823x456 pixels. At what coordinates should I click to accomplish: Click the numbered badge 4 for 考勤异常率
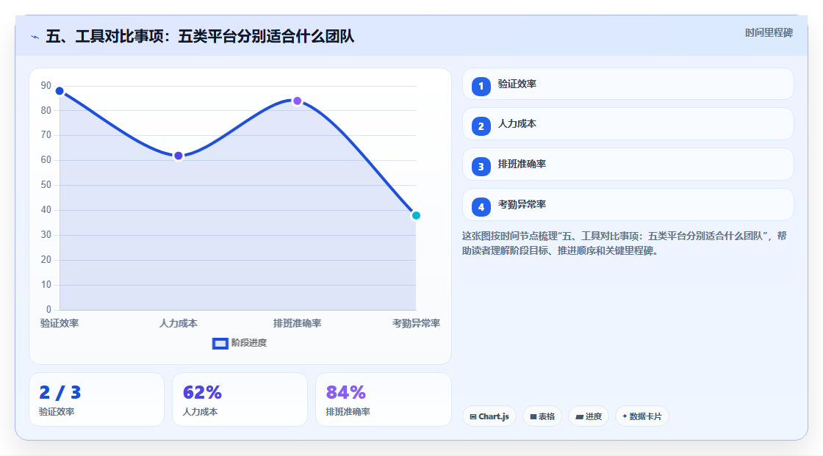[481, 207]
